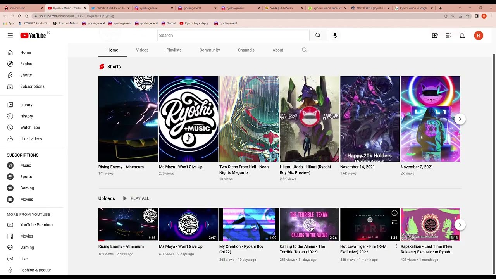Click the YouTube search input field
The image size is (496, 279).
[233, 35]
